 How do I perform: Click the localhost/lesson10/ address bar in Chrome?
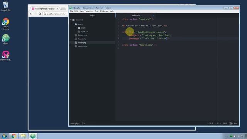pos(56,14)
